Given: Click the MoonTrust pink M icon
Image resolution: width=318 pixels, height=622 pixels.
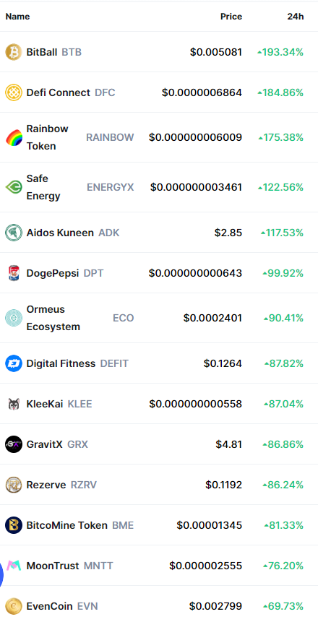Looking at the screenshot, I should tap(14, 566).
